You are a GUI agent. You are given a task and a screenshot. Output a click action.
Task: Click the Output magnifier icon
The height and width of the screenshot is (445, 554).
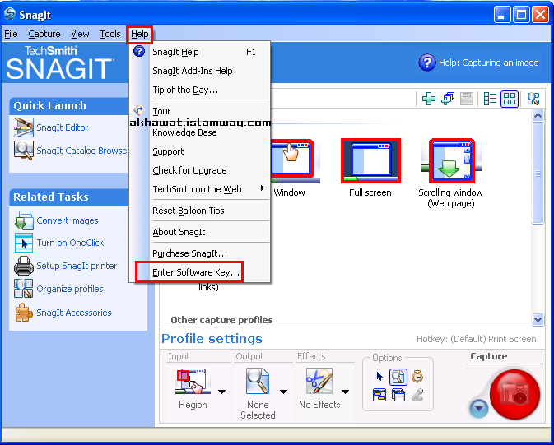[258, 381]
